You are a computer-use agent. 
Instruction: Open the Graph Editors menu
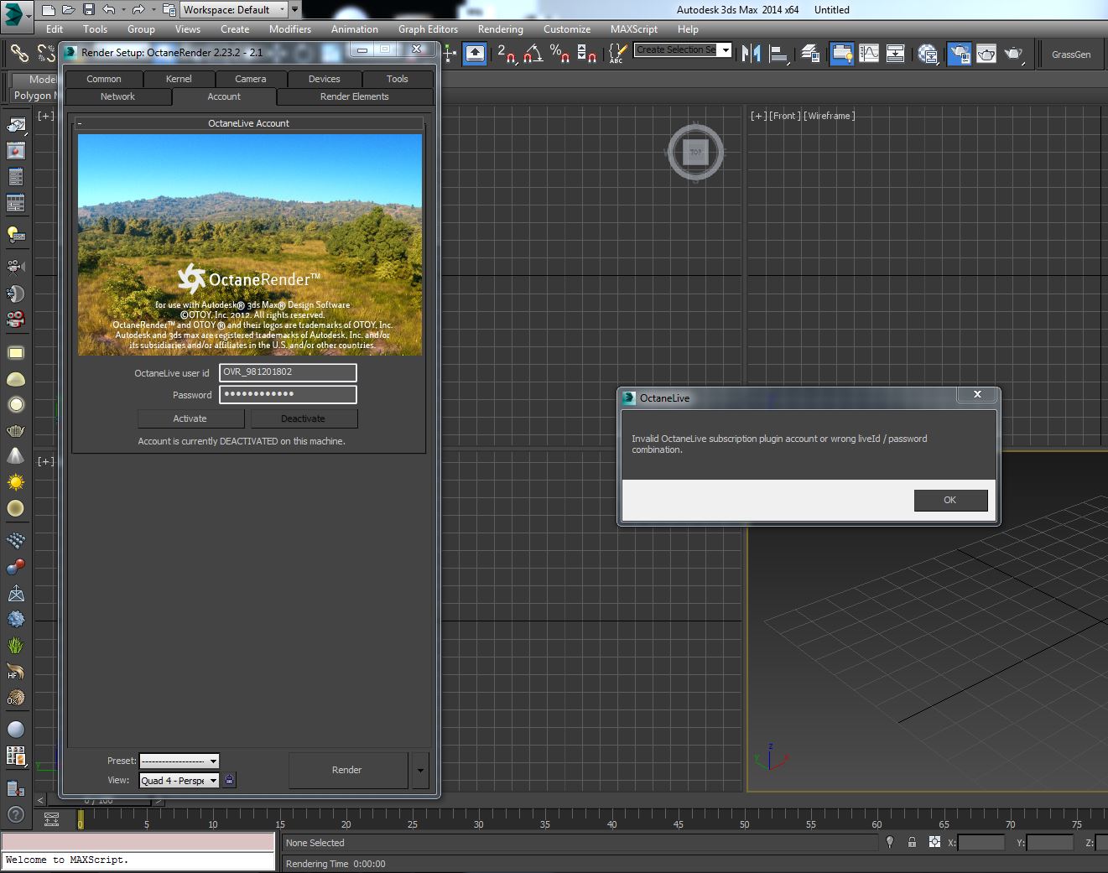coord(429,29)
